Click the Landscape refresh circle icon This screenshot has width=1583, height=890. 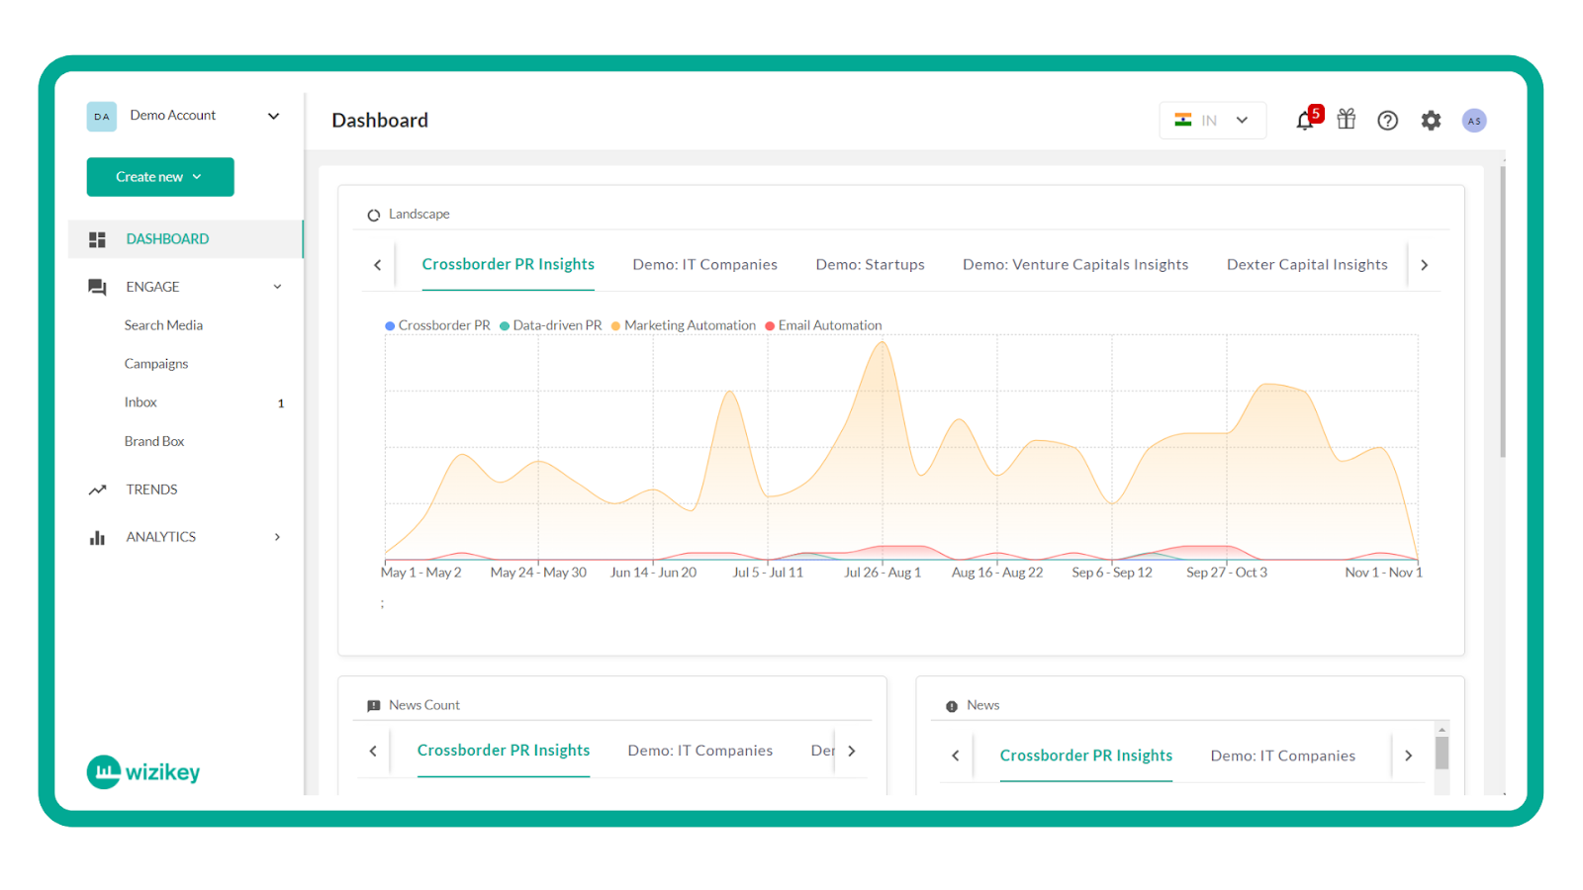(374, 215)
